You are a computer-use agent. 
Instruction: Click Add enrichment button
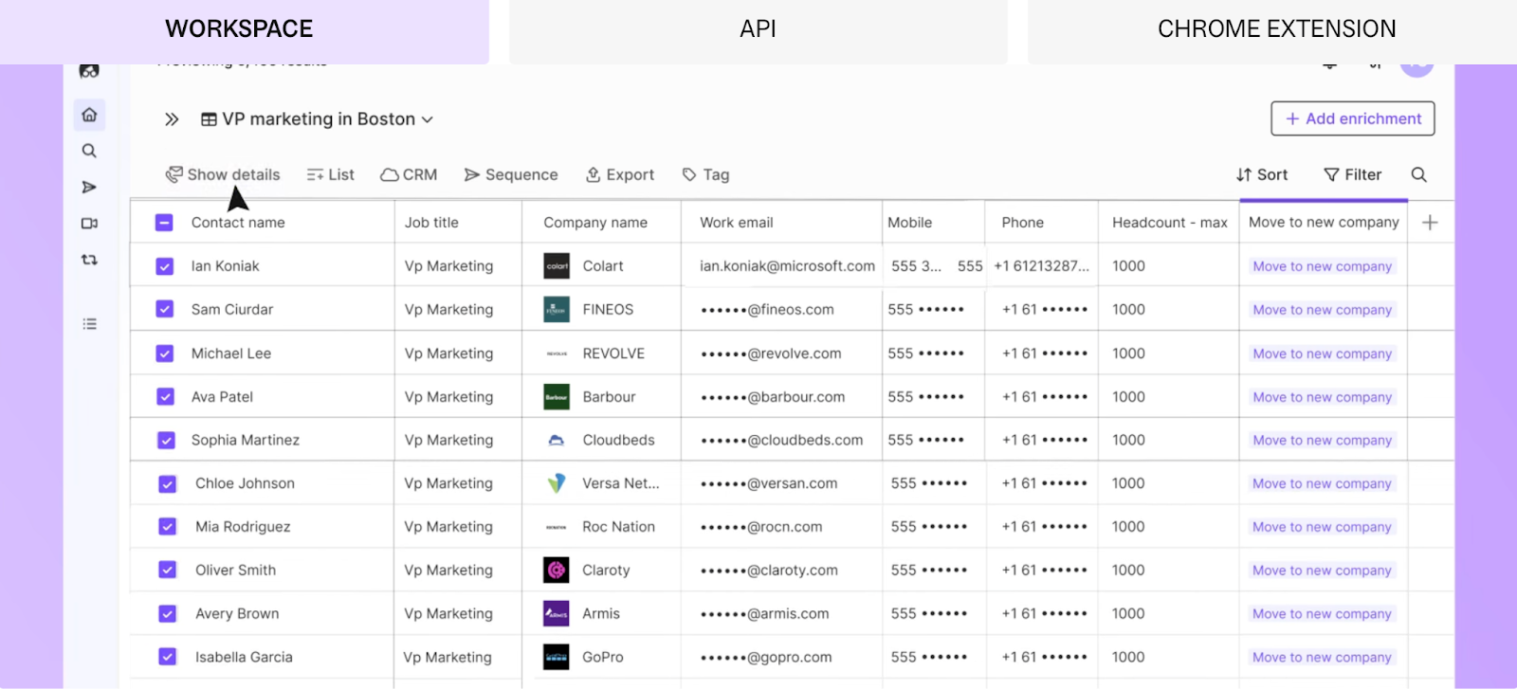tap(1353, 118)
